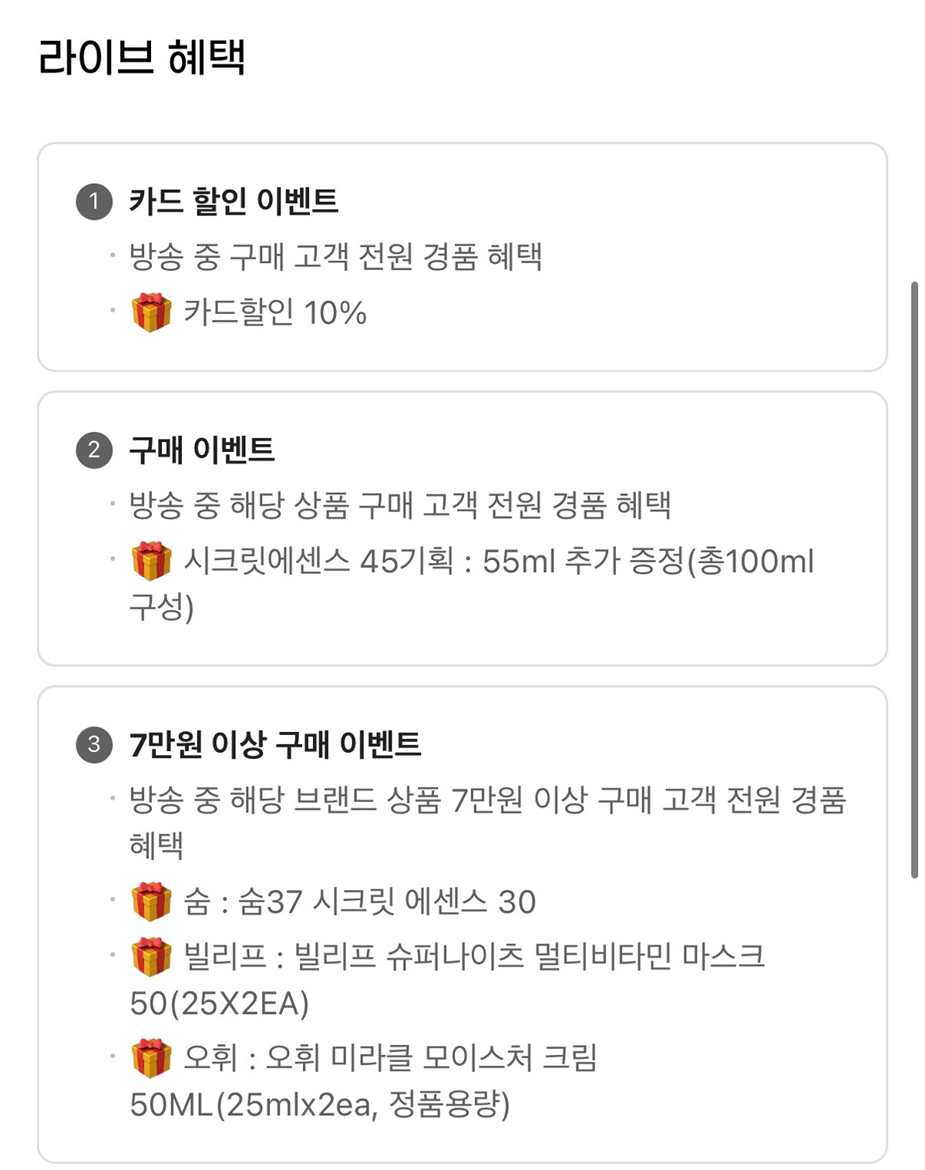Click the number 2 badge icon

click(x=94, y=450)
